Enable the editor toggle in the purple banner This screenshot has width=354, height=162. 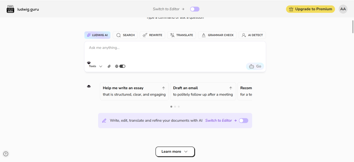243,121
